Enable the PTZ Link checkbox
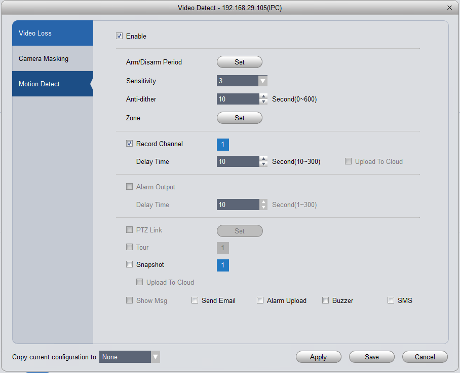This screenshot has height=373, width=460. [129, 229]
